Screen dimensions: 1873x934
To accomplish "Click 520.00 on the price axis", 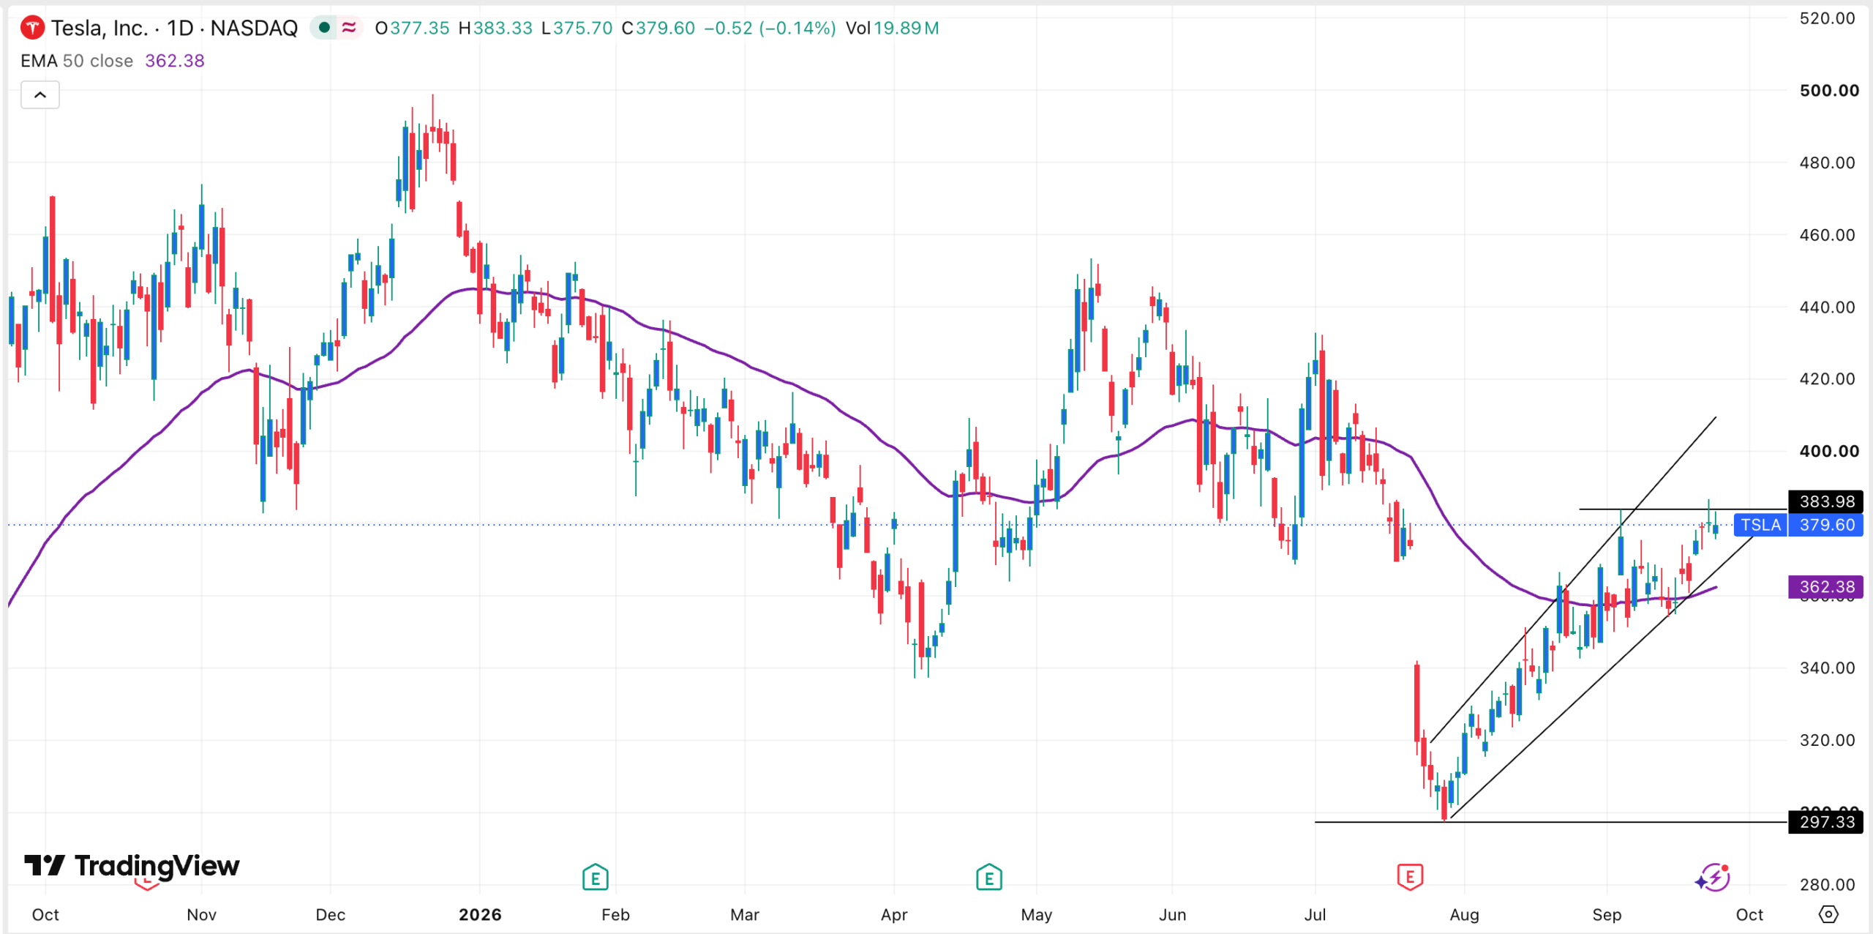I will [1827, 18].
